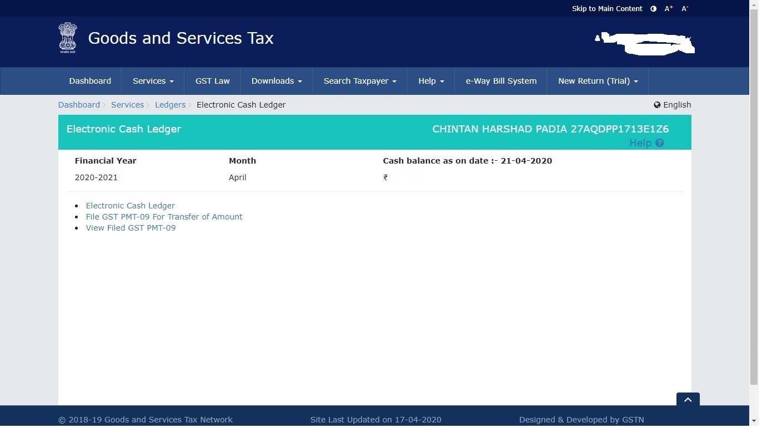
Task: Click the Help question mark icon
Action: point(659,143)
